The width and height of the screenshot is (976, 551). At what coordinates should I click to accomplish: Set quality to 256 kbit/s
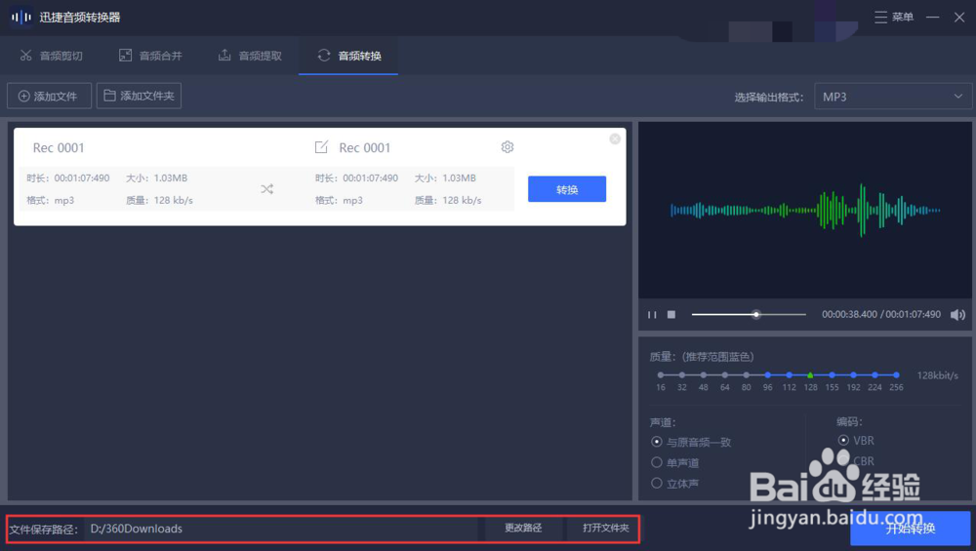coord(896,375)
